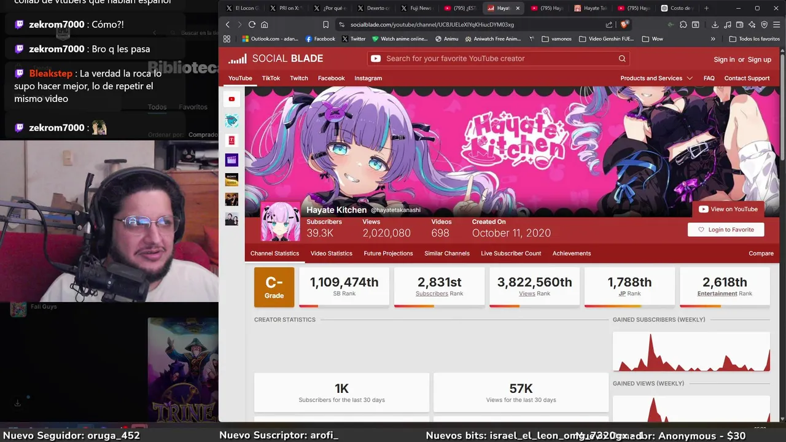Open the Animu bookmark
The height and width of the screenshot is (442, 786).
click(x=446, y=39)
